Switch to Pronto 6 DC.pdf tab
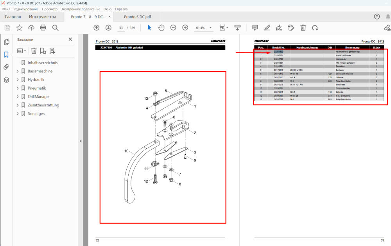Viewport: 391px width, 246px height. [x=137, y=17]
